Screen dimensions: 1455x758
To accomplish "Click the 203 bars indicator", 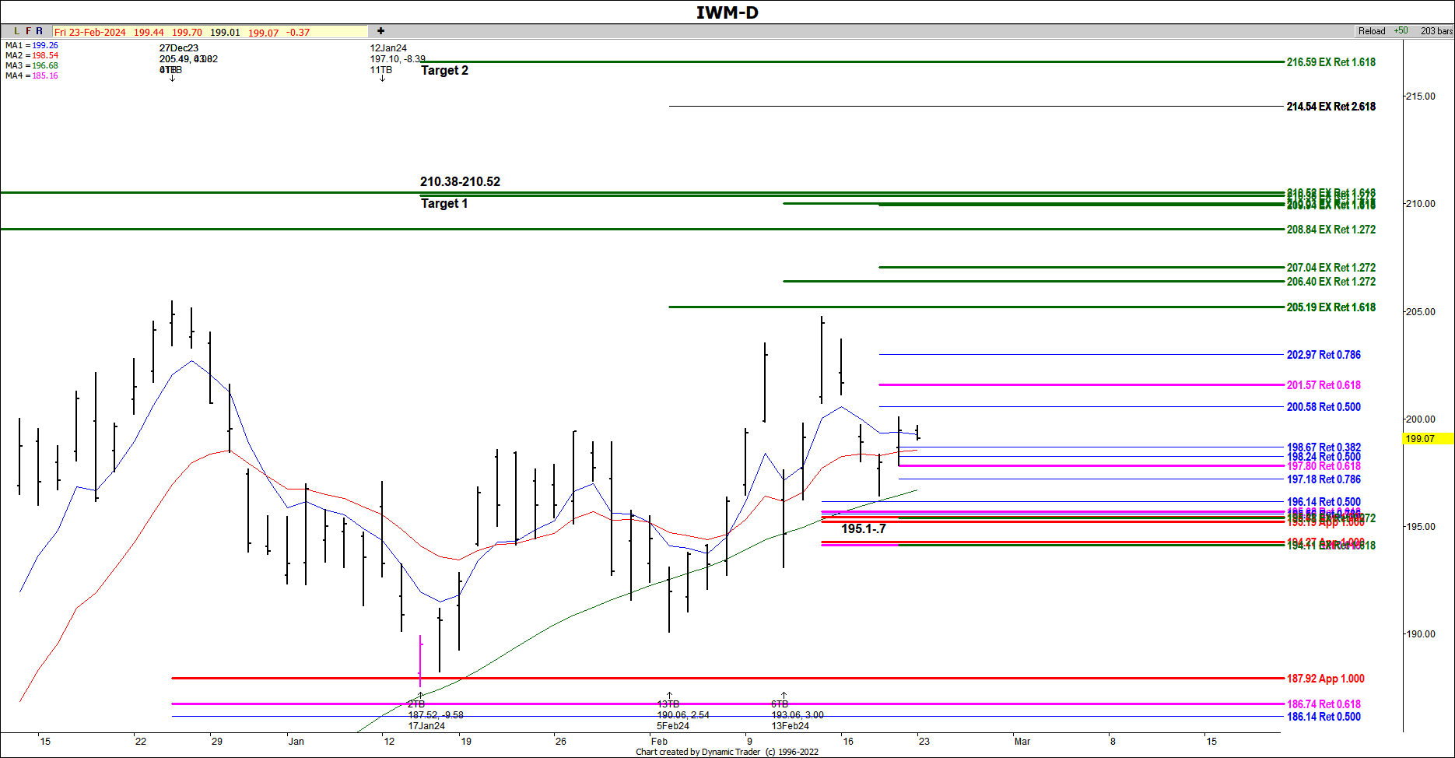I will (x=1436, y=31).
